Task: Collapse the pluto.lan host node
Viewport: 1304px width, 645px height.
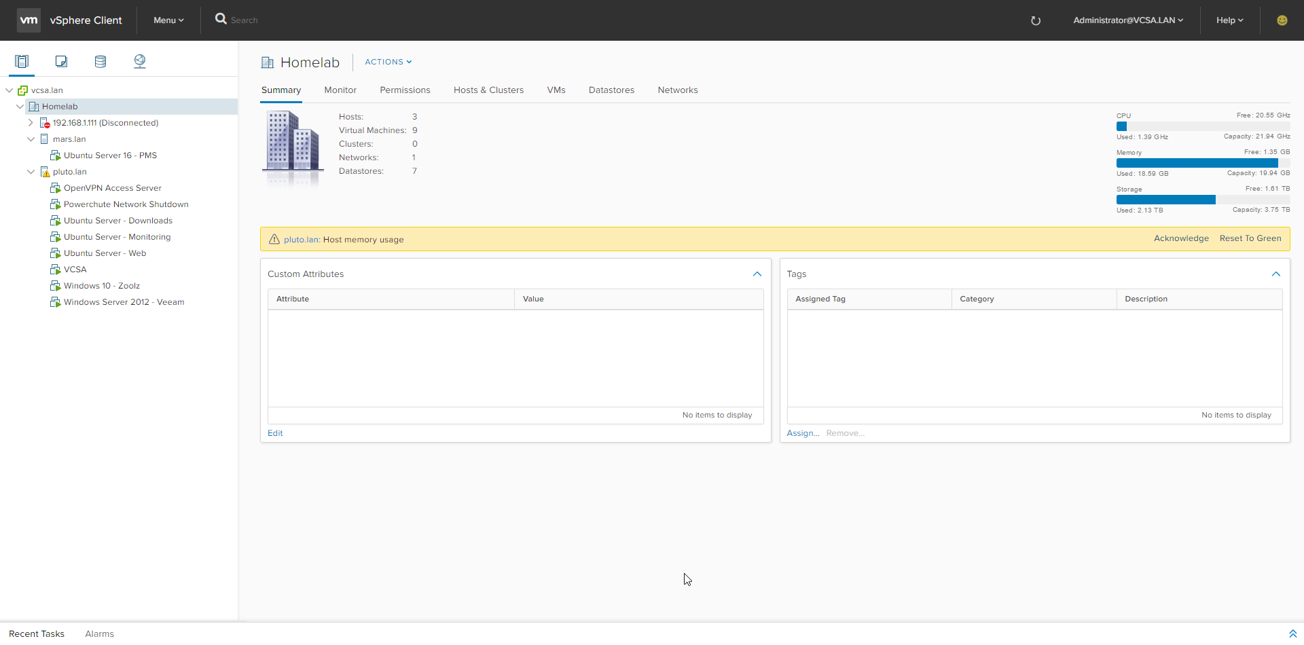Action: pos(31,172)
